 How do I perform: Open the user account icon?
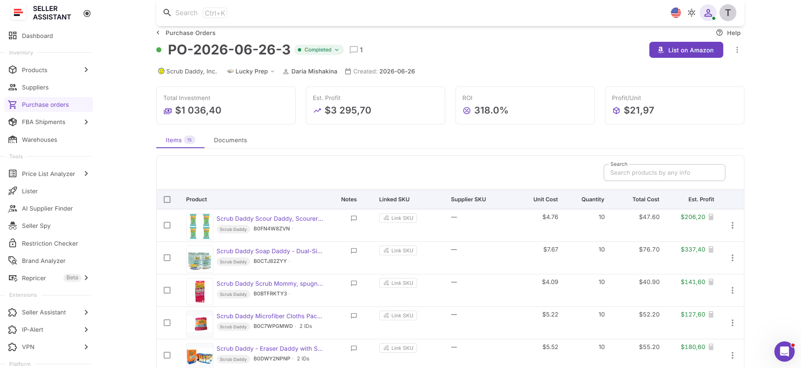tap(708, 13)
